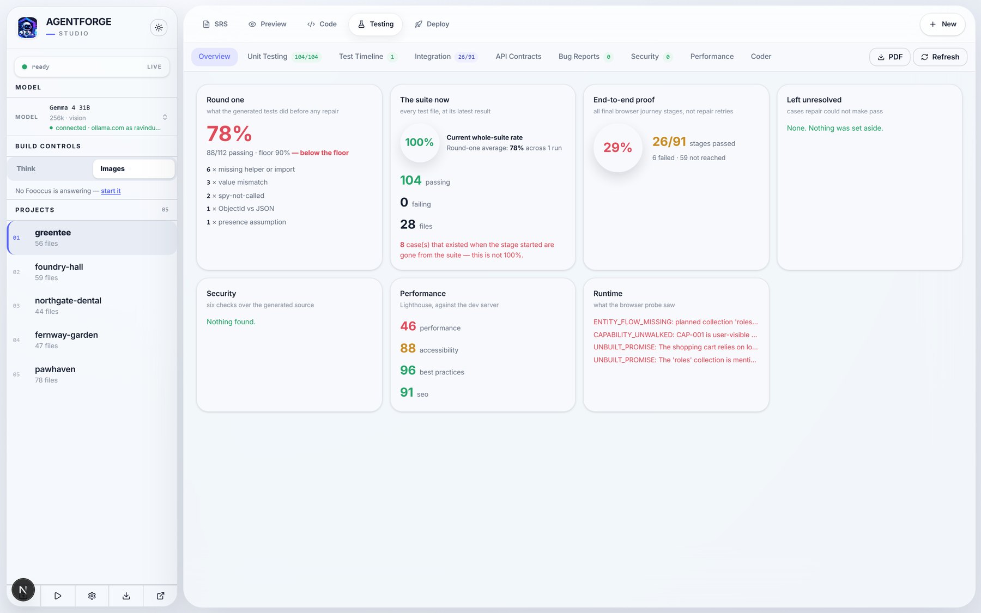981x613 pixels.
Task: Toggle the Think build control
Action: coord(50,169)
